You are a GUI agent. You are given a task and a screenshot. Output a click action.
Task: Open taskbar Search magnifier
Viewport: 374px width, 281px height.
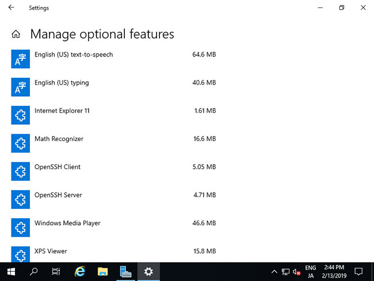[33, 272]
